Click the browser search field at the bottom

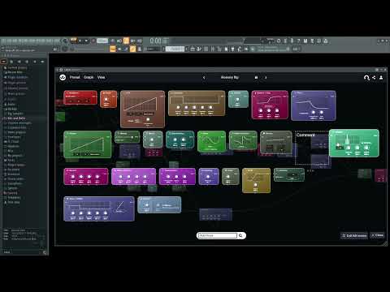click(x=23, y=252)
